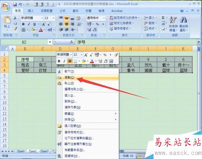Screen dimensions: 202x159
Task: Open the ribbon font size dropdown
Action: [54, 18]
